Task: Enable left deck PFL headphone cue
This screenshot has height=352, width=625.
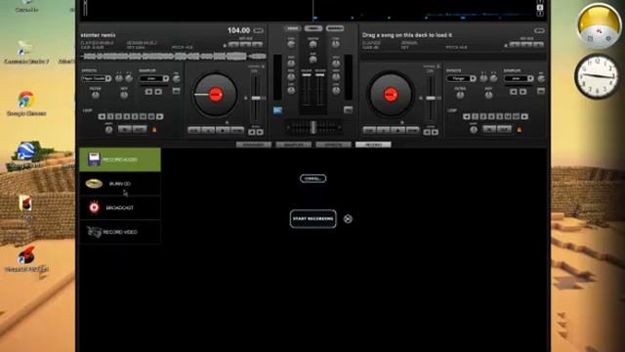Action: tap(277, 110)
